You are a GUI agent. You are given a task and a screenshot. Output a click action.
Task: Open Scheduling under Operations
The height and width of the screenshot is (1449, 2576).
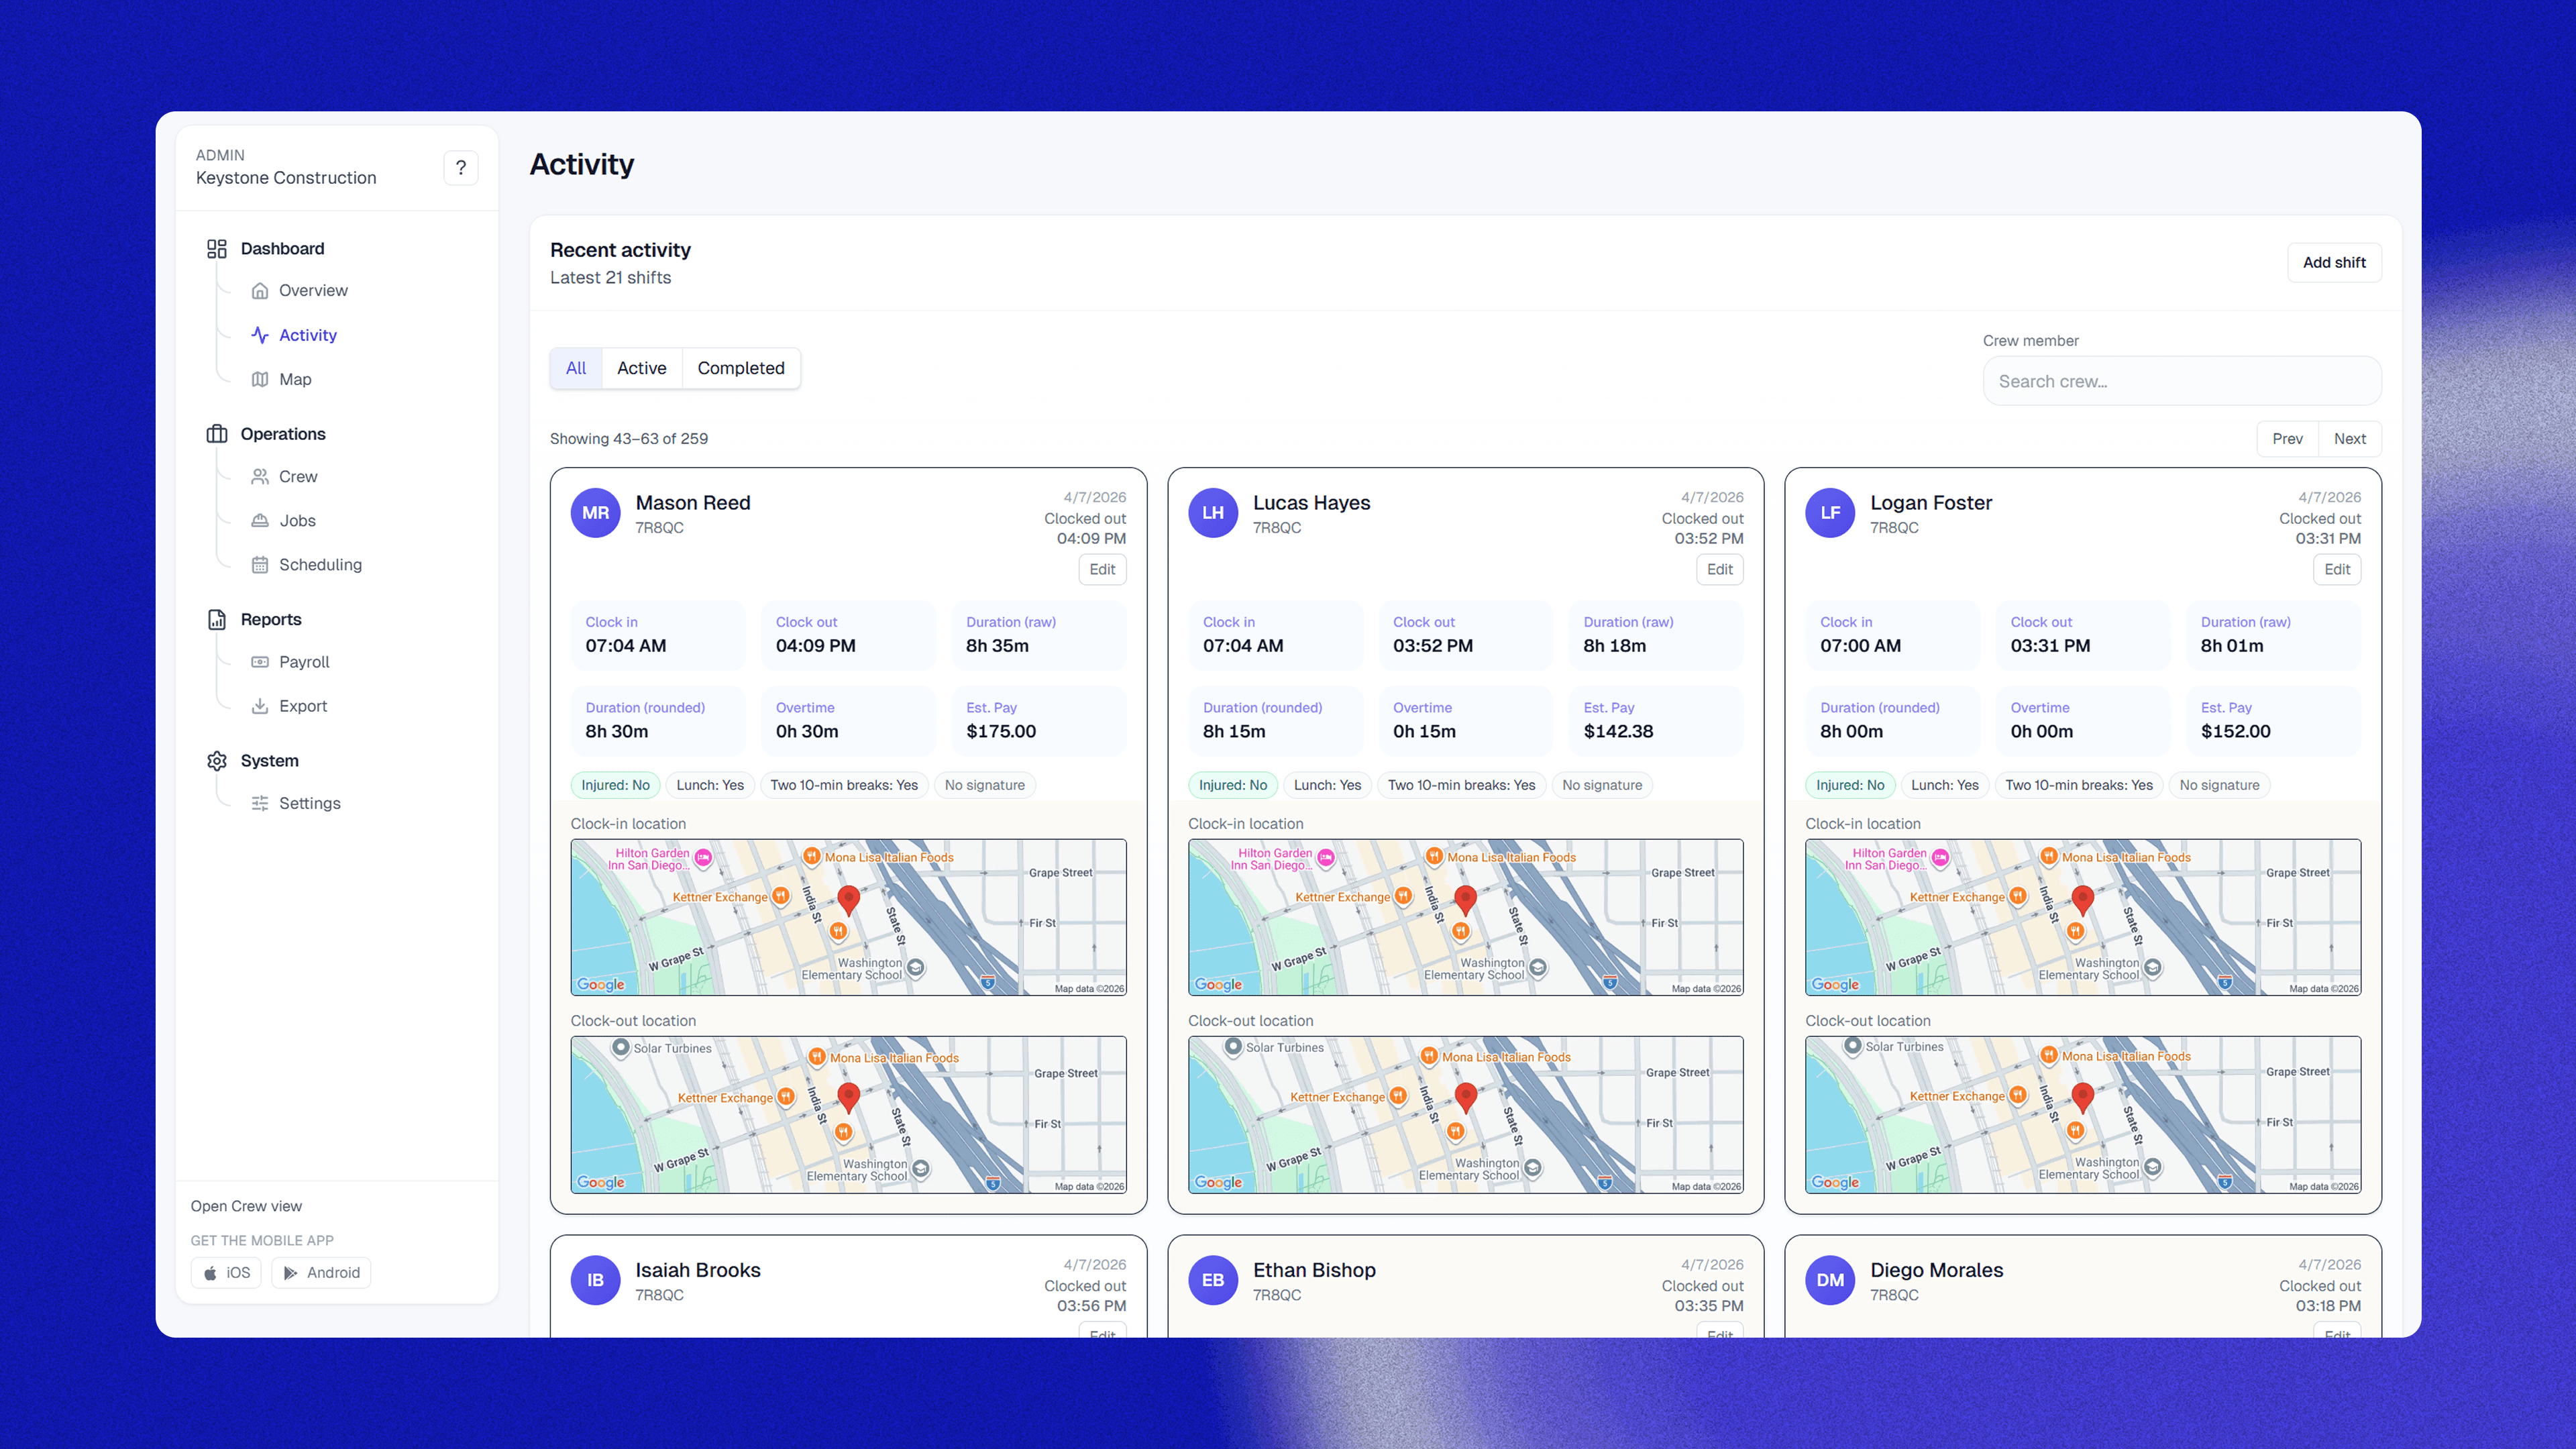320,565
